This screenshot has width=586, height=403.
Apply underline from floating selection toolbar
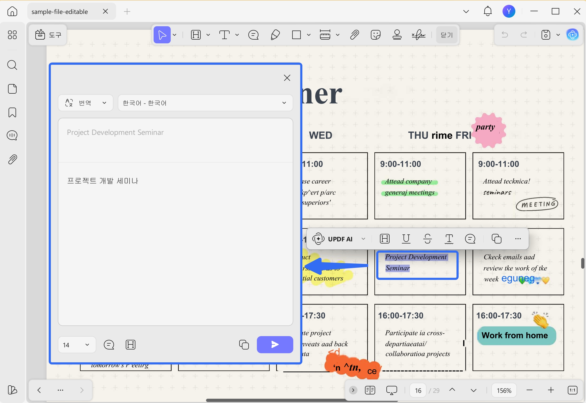(406, 239)
